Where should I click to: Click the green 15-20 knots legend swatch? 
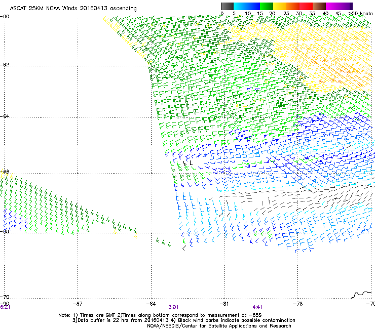click(267, 6)
